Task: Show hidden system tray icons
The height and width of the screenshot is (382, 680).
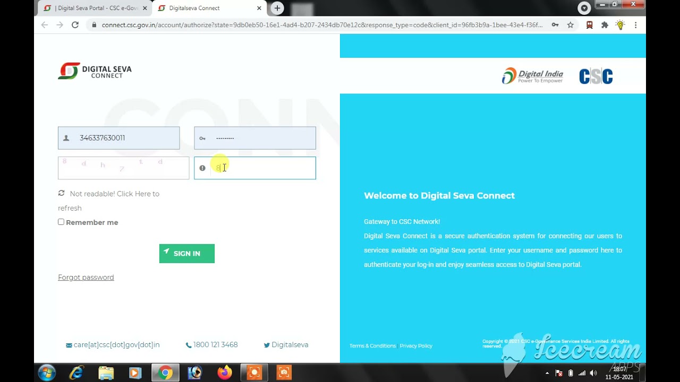Action: click(547, 373)
